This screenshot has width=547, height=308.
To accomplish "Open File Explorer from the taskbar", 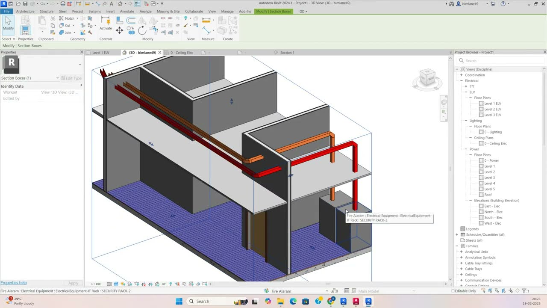I will 280,301.
